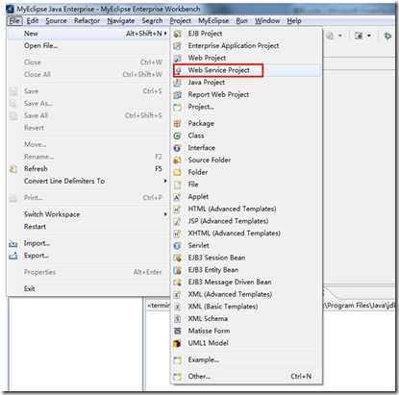Click the XML Schema icon
Viewport: 399px width, 395px height.
point(177,319)
